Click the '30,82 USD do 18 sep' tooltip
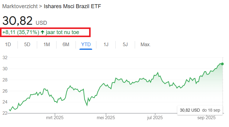 [x=200, y=110]
